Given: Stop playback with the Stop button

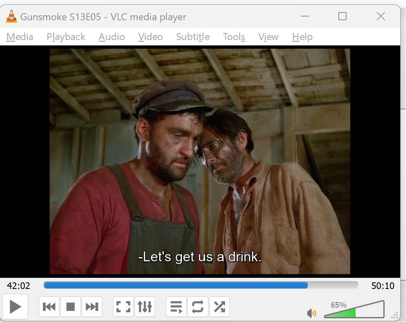Looking at the screenshot, I should pos(71,307).
